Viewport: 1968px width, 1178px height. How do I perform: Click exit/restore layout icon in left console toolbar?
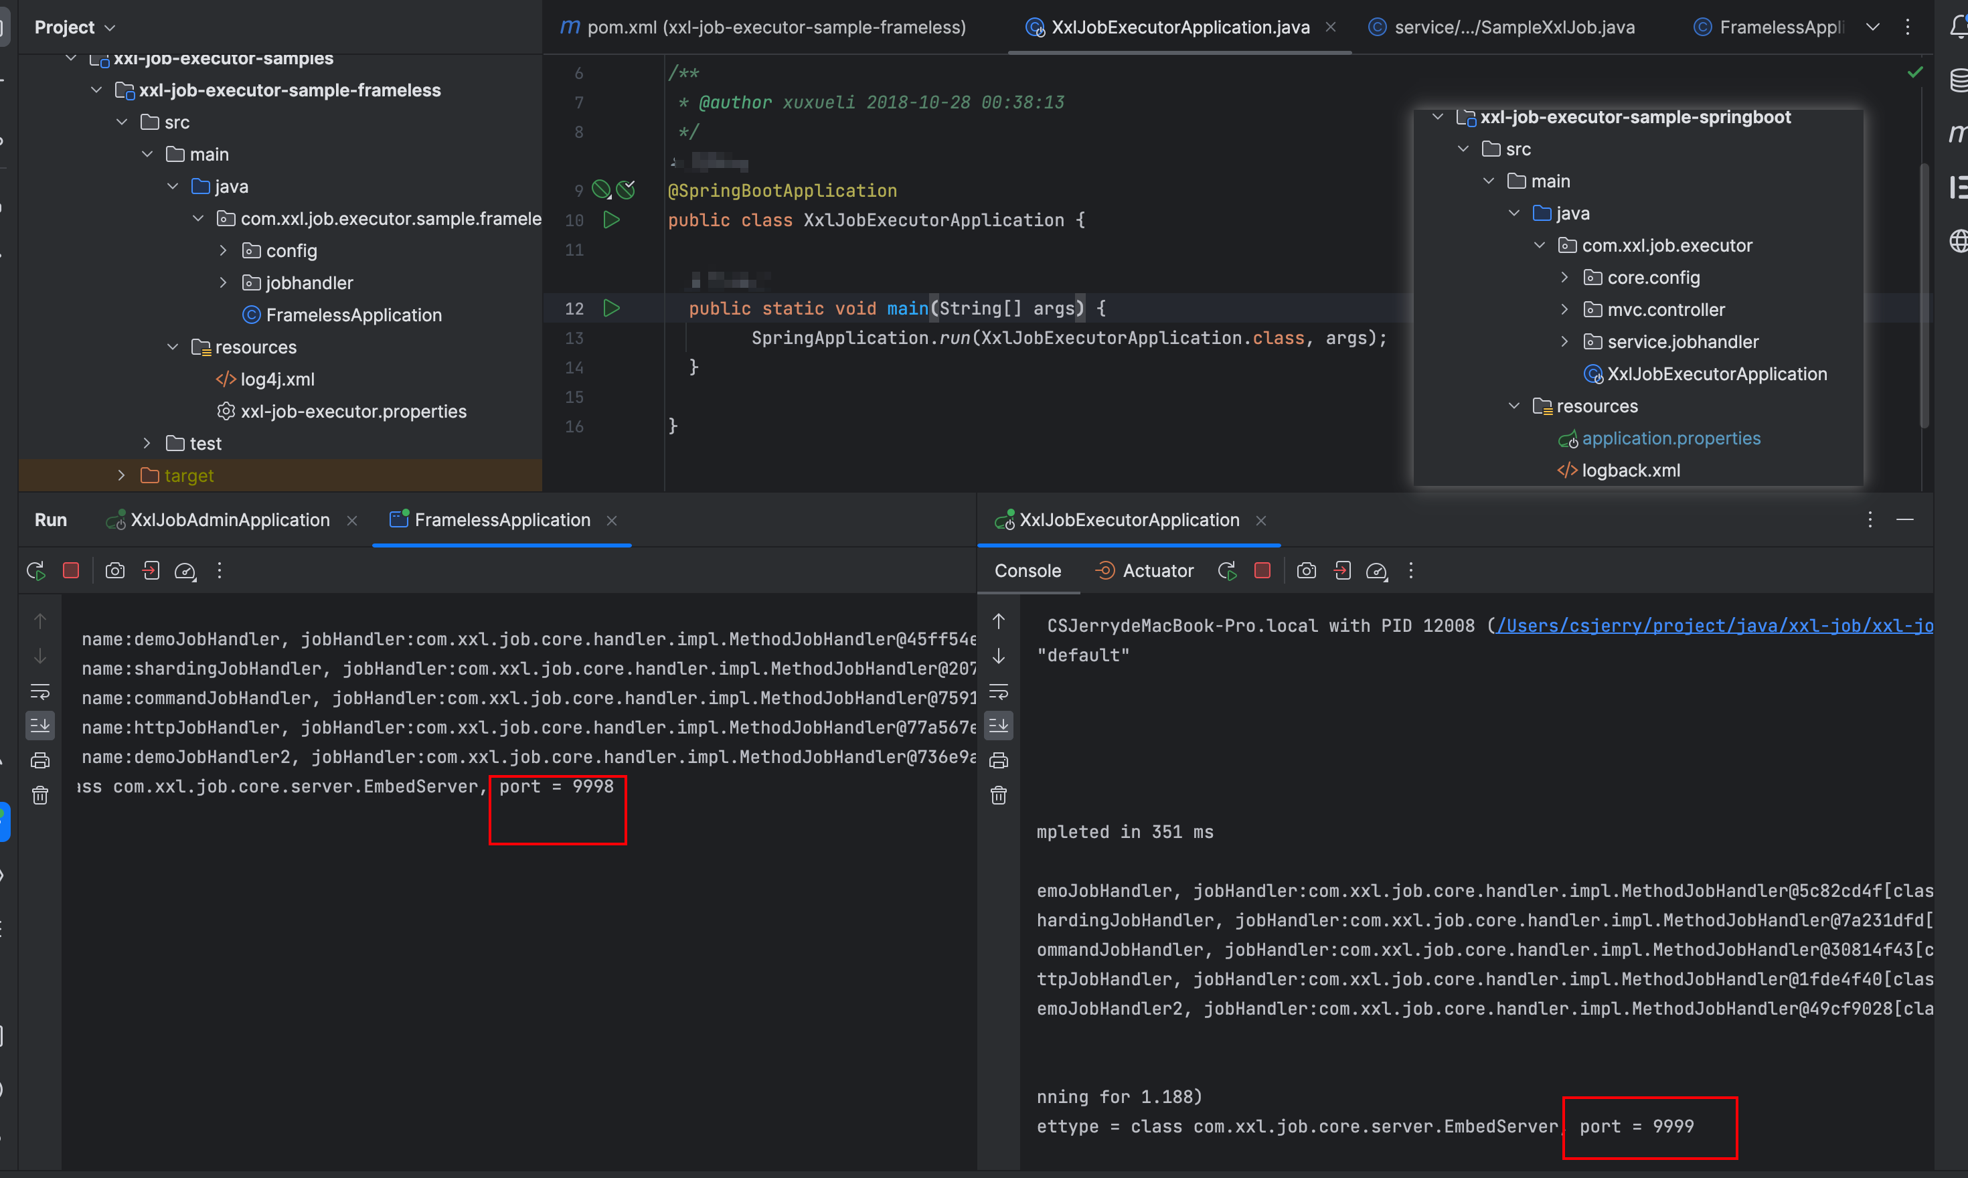point(151,571)
